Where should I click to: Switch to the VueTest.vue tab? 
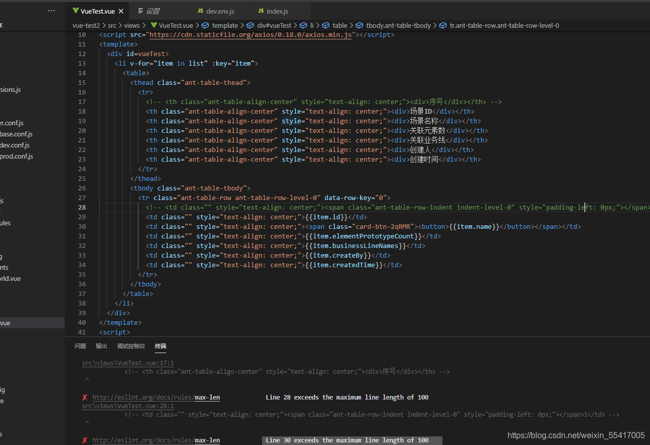97,11
